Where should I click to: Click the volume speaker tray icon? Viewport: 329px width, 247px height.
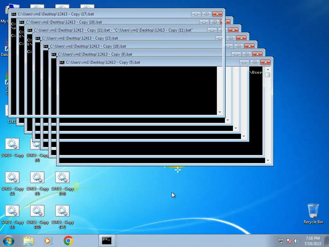coord(297,241)
